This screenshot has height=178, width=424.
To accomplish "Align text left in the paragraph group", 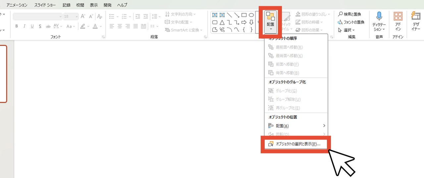I will [x=112, y=26].
